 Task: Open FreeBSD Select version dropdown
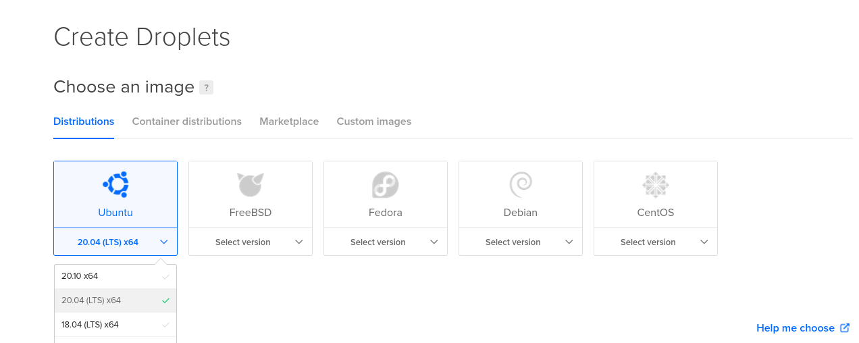(x=251, y=242)
